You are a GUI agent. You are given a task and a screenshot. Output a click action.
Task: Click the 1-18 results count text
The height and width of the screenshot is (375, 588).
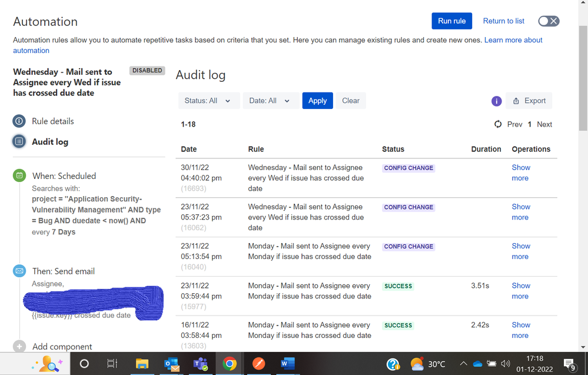(188, 124)
